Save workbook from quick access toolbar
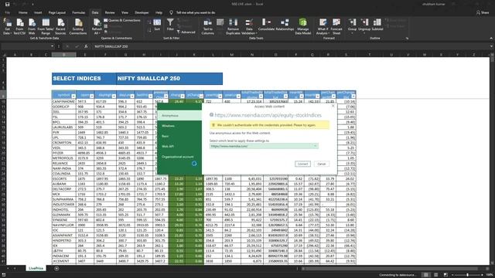The width and height of the screenshot is (495, 278). tap(7, 4)
